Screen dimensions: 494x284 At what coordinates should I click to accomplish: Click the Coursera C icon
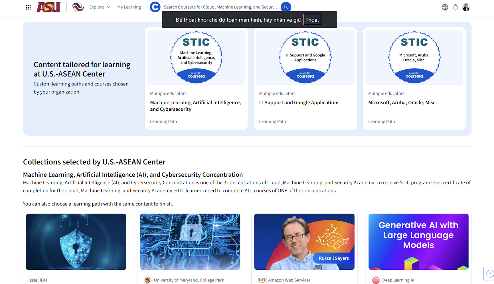(155, 7)
